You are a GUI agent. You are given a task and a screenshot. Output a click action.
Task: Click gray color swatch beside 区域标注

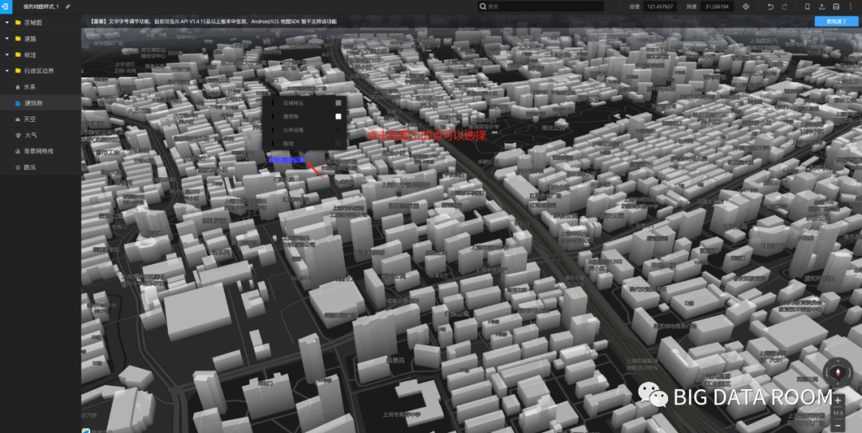coord(338,103)
